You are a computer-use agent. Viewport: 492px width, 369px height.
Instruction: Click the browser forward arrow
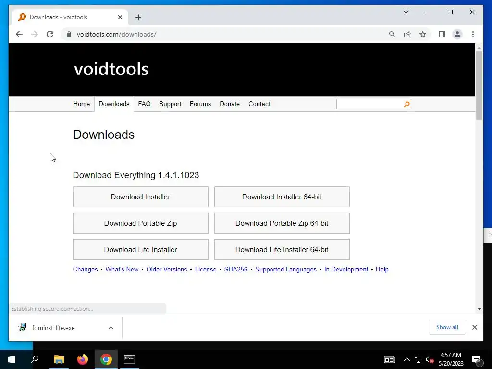(x=35, y=34)
